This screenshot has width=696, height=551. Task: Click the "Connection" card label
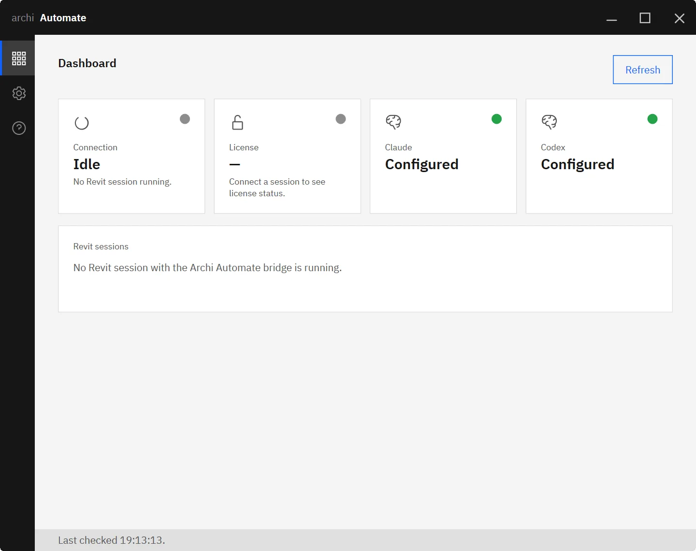(95, 147)
